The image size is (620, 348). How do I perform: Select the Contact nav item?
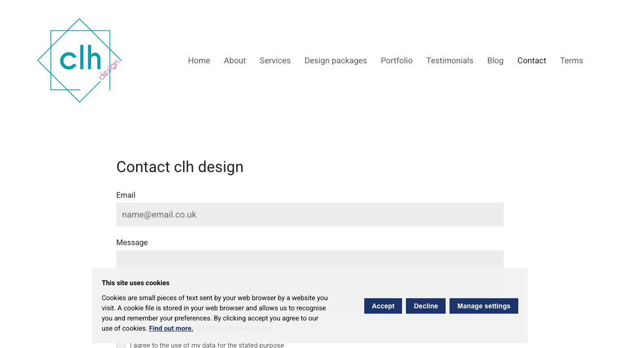click(x=531, y=60)
